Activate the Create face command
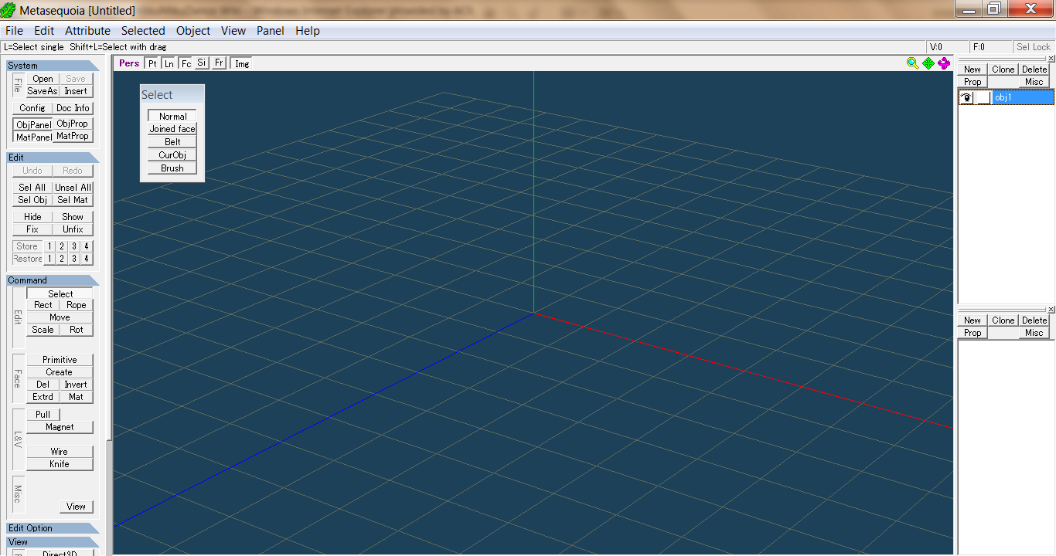 point(60,372)
